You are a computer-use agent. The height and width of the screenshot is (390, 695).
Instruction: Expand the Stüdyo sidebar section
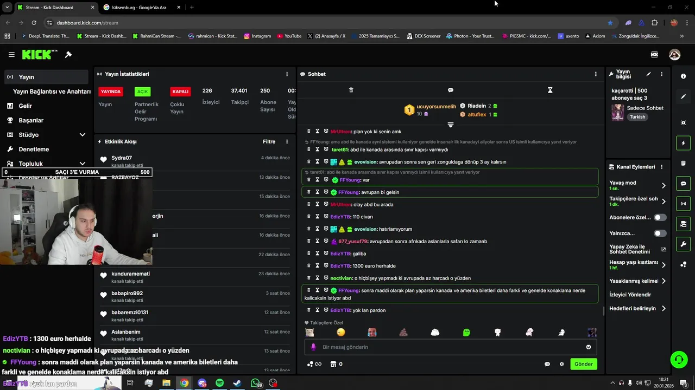coord(83,135)
